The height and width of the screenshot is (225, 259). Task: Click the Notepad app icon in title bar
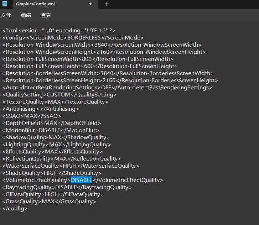[x=5, y=4]
